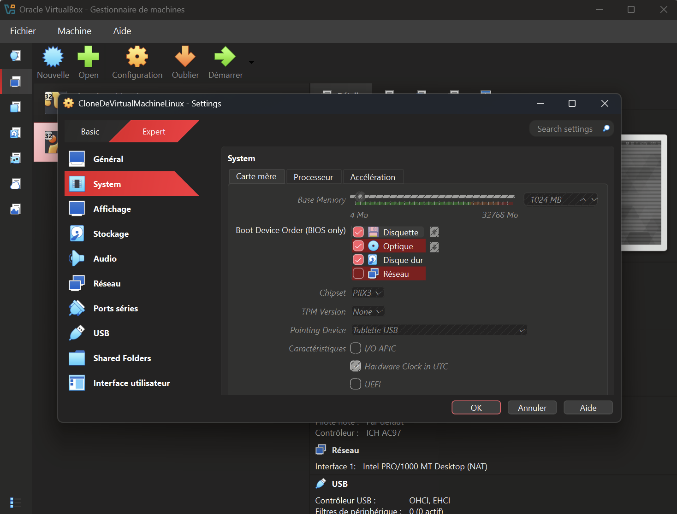Select the System settings category
This screenshot has width=677, height=514.
(x=131, y=184)
